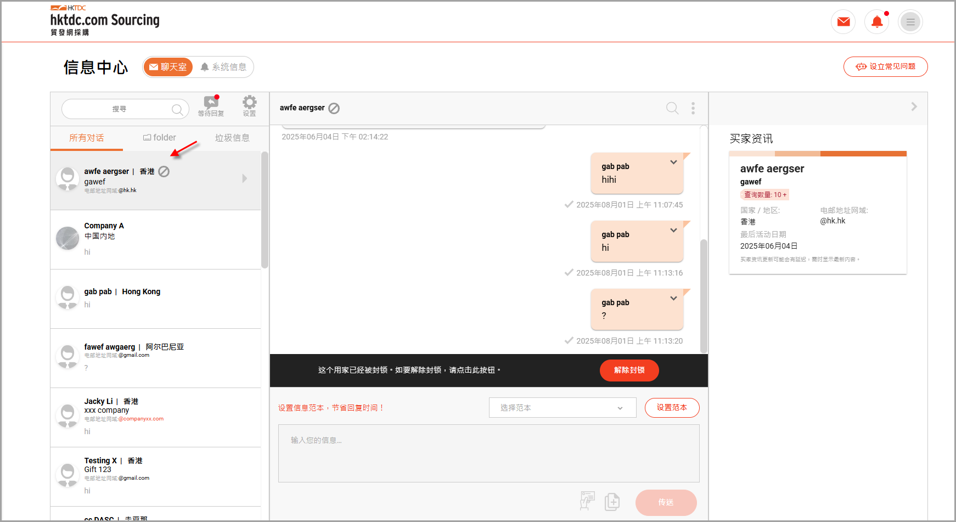Click avatar of Company A conversation
Screen dimensions: 956x522
click(68, 238)
